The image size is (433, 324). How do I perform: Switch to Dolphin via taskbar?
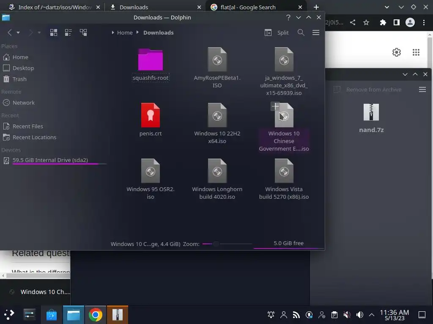click(74, 315)
